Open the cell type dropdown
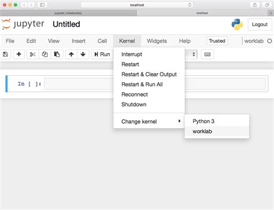Image resolution: width=274 pixels, height=210 pixels. [191, 54]
